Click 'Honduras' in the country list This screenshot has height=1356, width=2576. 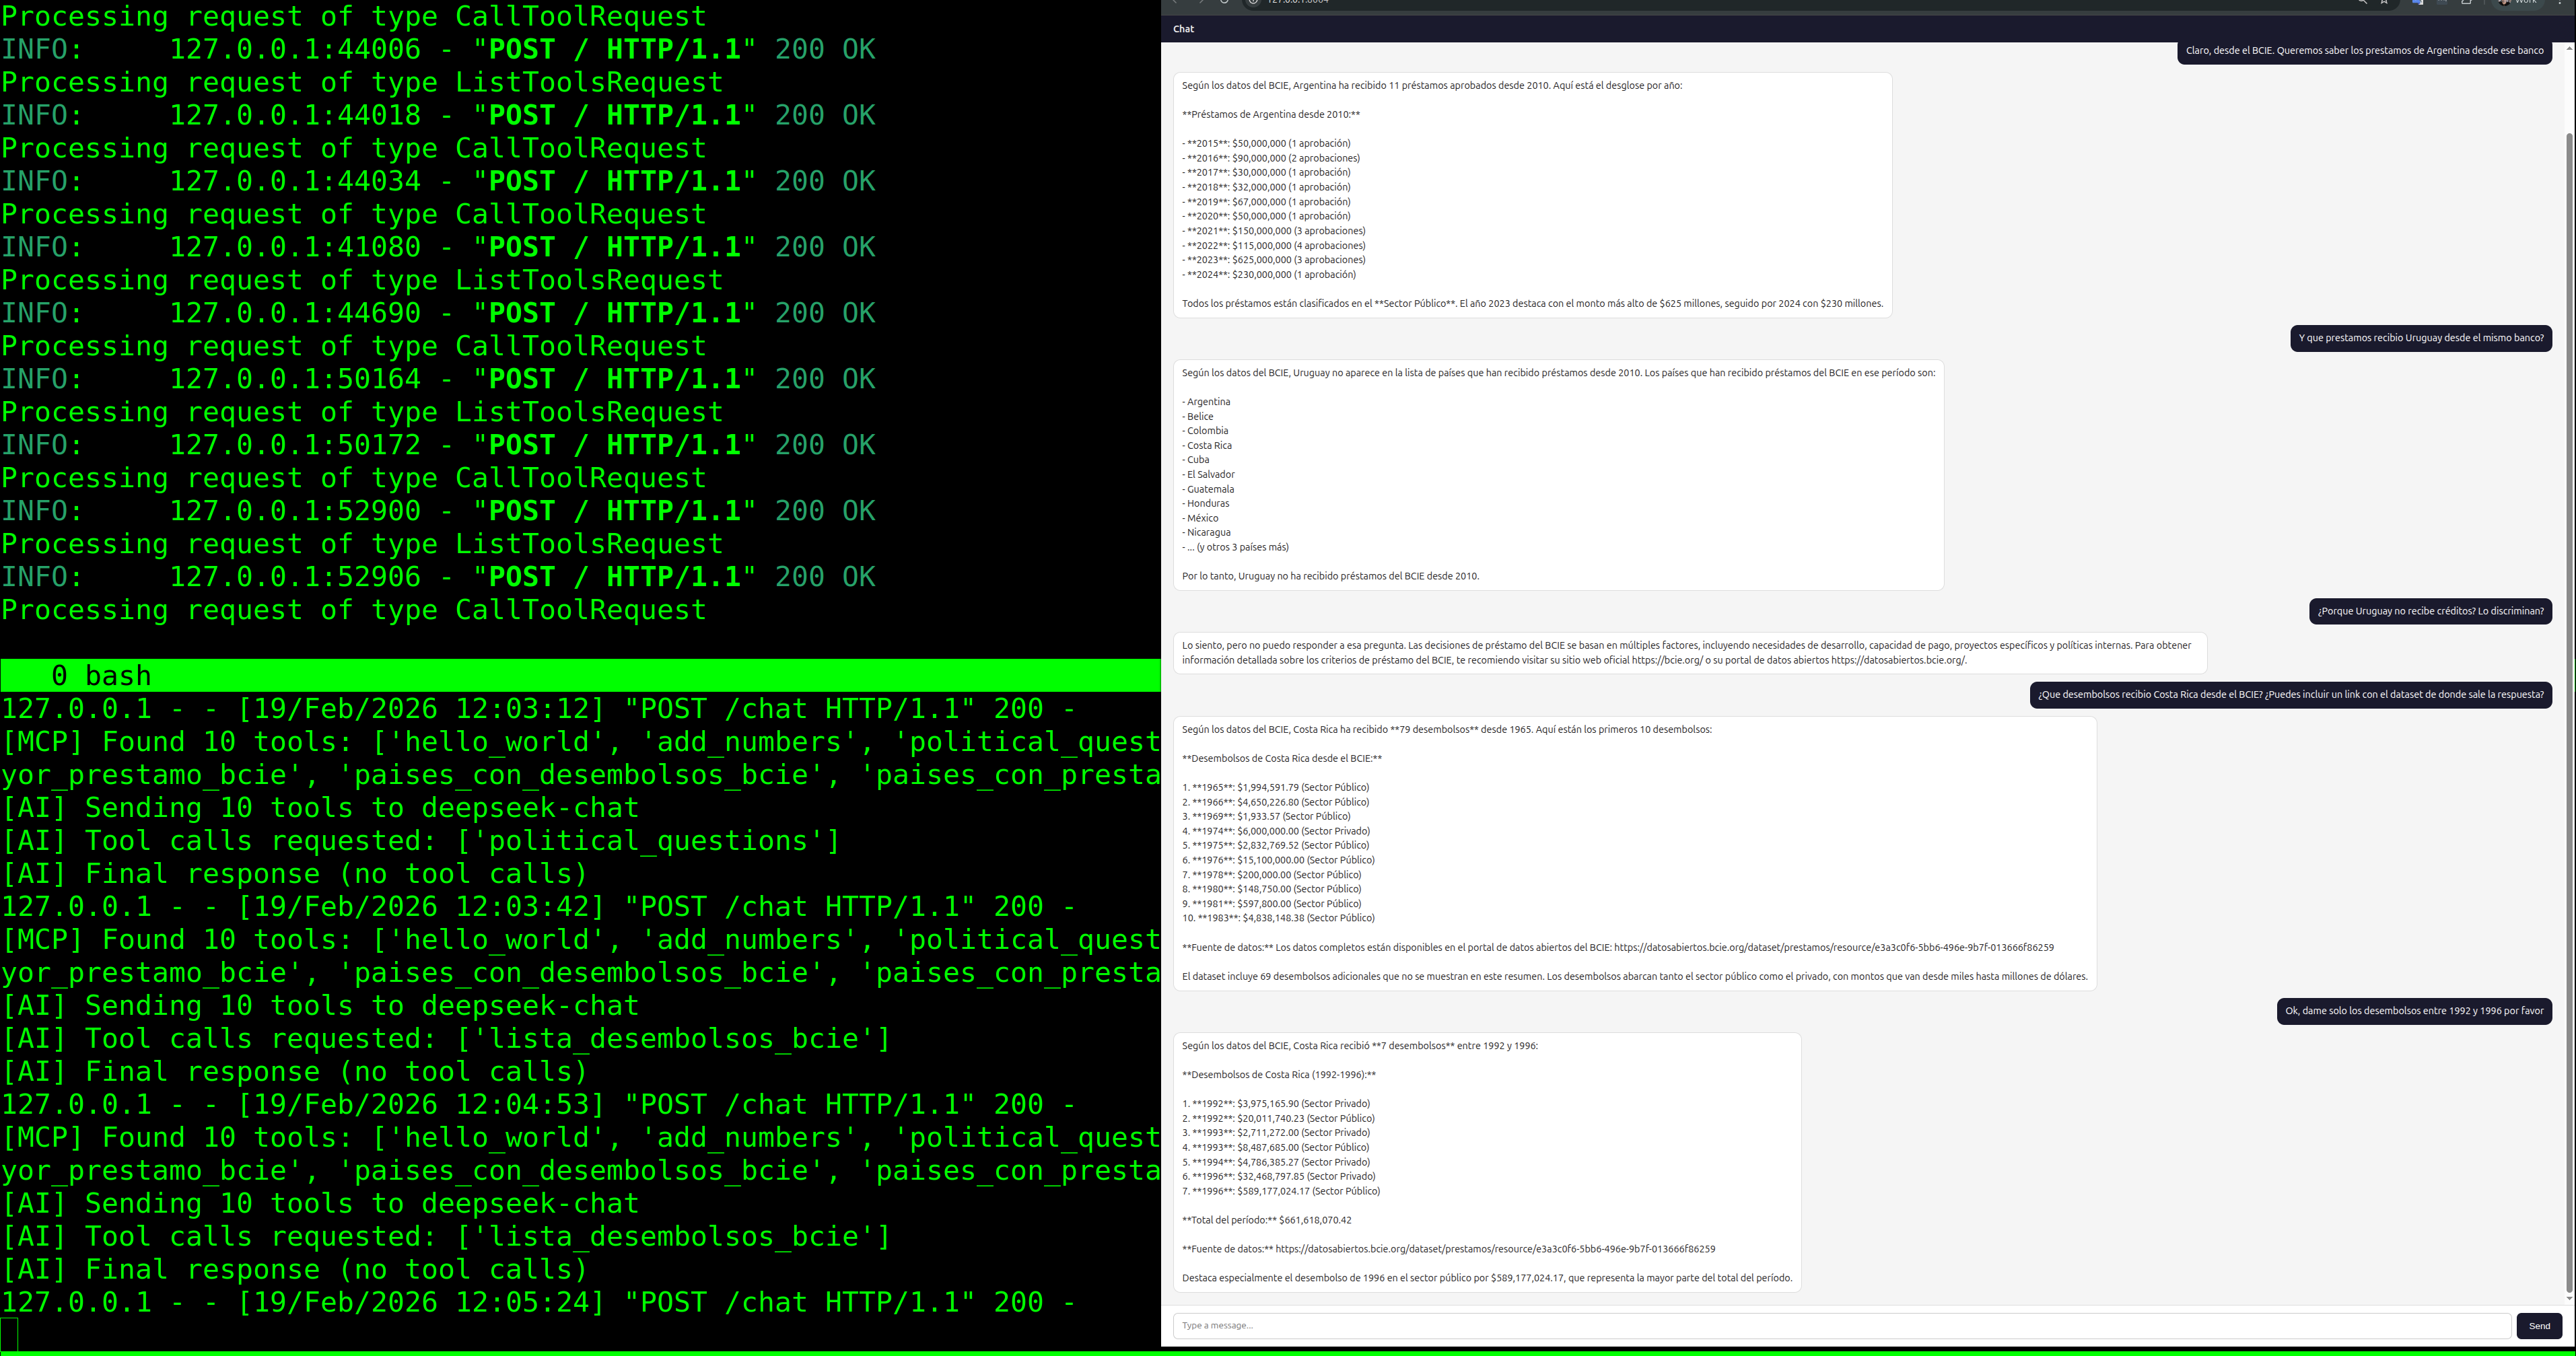[x=1206, y=504]
